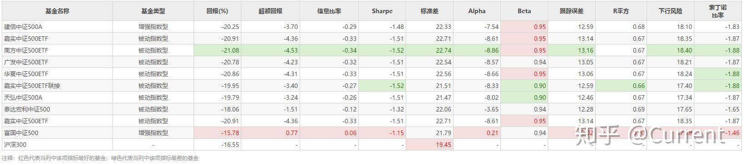Click the 富国中证500 fund name
This screenshot has height=165, width=744.
point(21,133)
